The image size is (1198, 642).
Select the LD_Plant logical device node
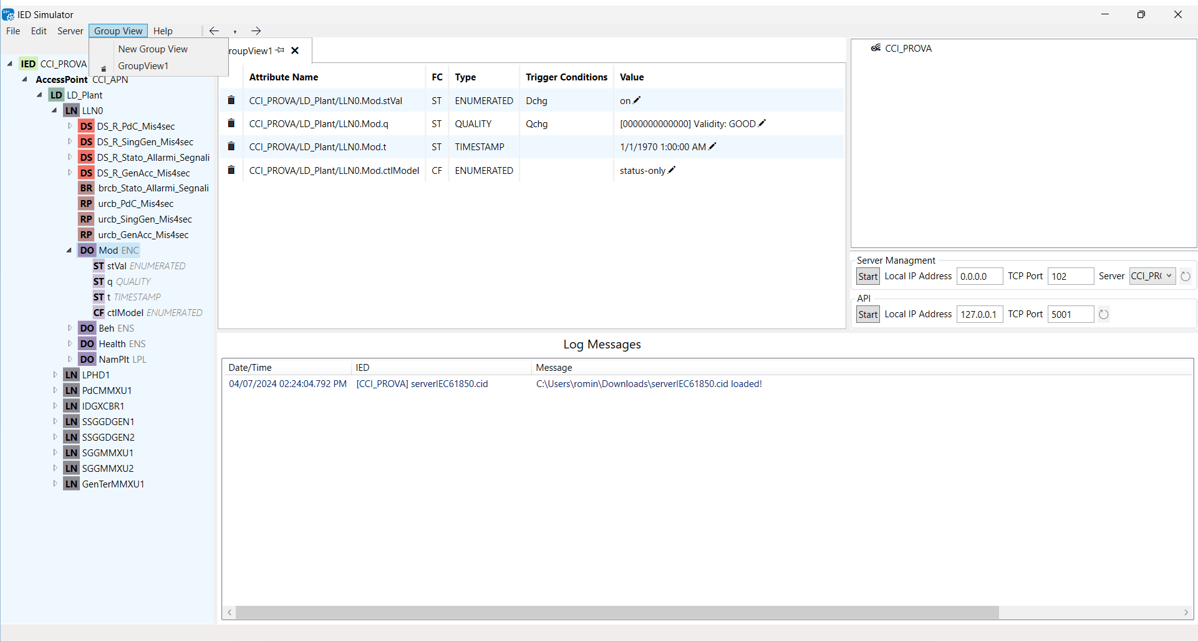(76, 95)
